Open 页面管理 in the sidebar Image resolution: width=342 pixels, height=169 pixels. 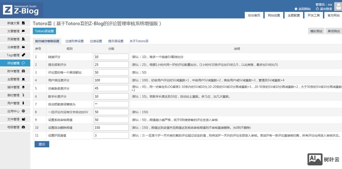click(x=15, y=39)
